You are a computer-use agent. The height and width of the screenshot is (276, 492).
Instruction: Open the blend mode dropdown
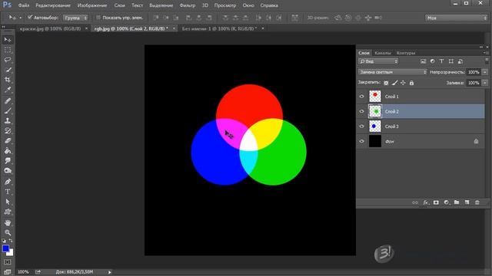point(392,72)
